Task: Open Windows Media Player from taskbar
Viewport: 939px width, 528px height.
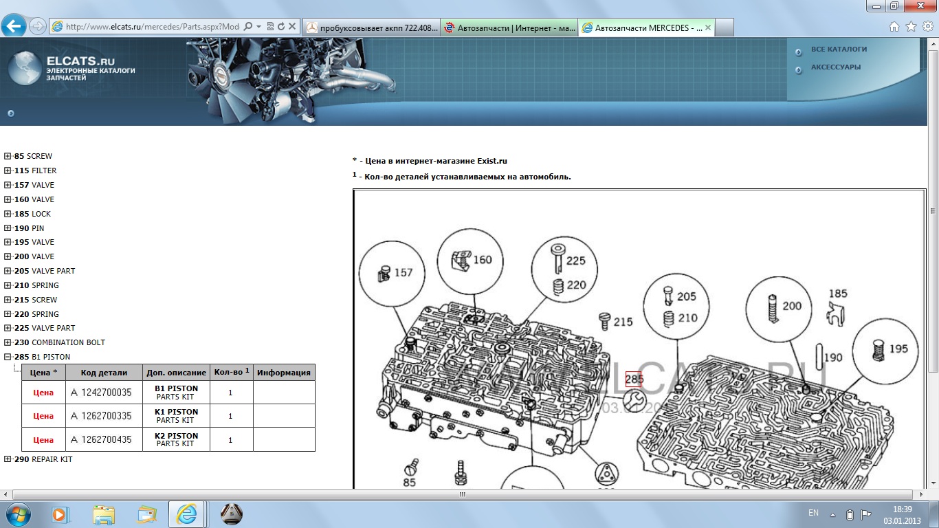Action: (x=60, y=514)
